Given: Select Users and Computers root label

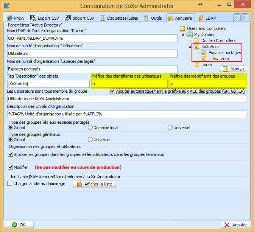Looking at the screenshot, I should pyautogui.click(x=207, y=28).
